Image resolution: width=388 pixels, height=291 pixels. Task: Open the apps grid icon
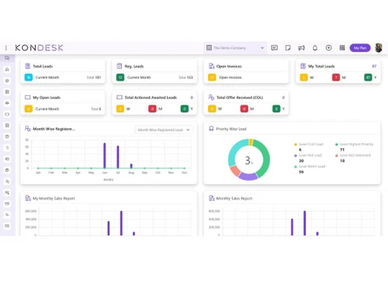pyautogui.click(x=342, y=48)
